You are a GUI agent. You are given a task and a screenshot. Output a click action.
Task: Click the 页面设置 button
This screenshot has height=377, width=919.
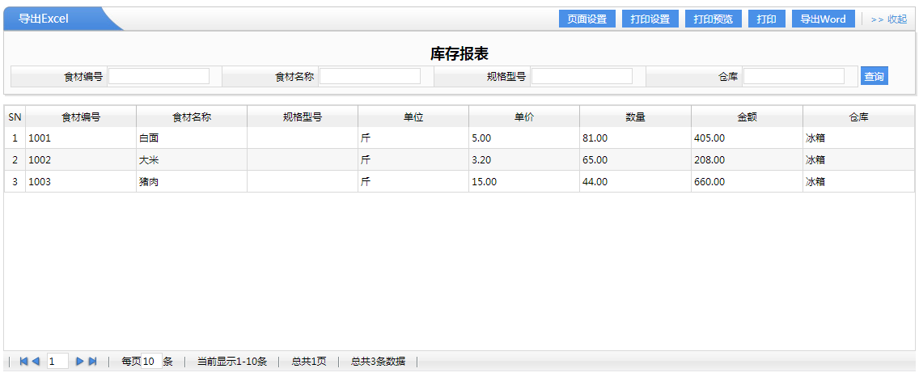pyautogui.click(x=587, y=19)
